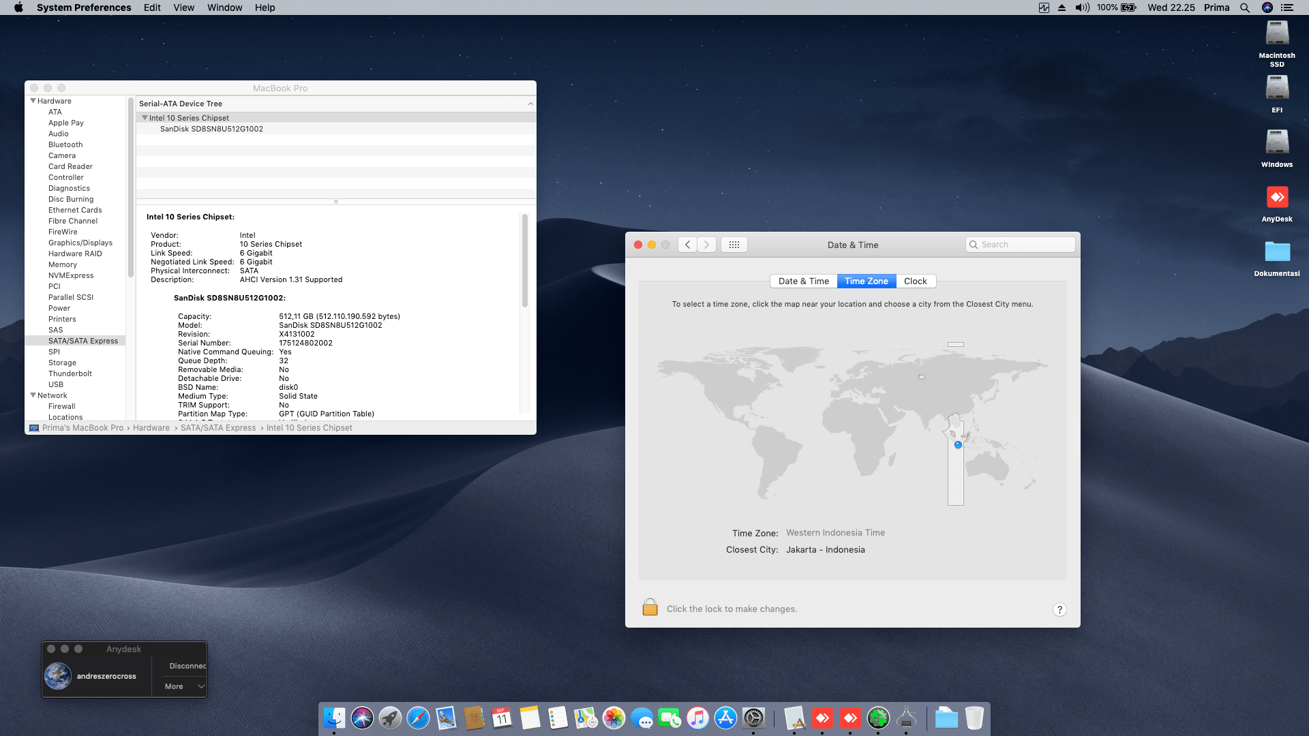Click the help question mark button

(x=1059, y=610)
